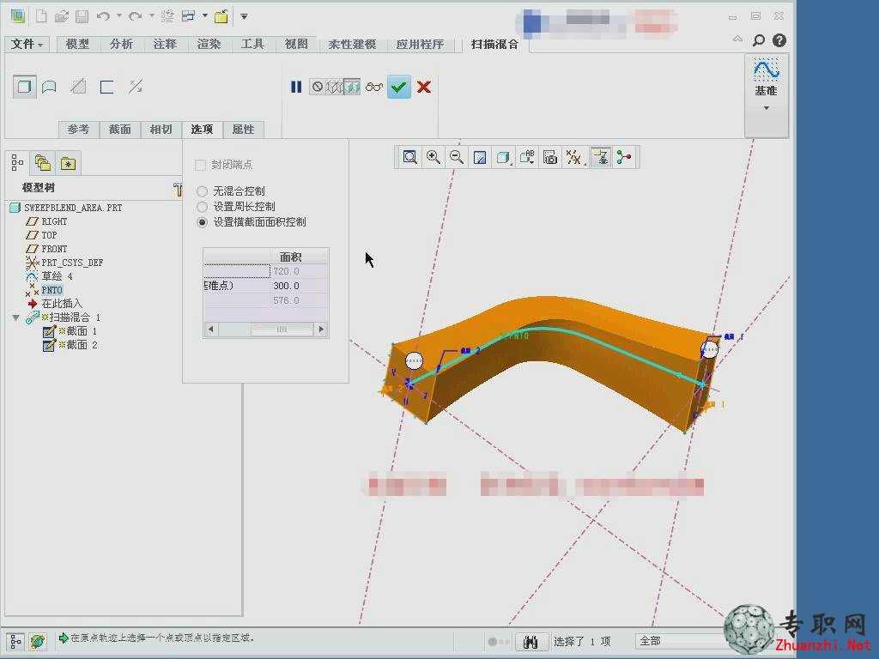Pause the Sweep Blend tool

coord(296,87)
